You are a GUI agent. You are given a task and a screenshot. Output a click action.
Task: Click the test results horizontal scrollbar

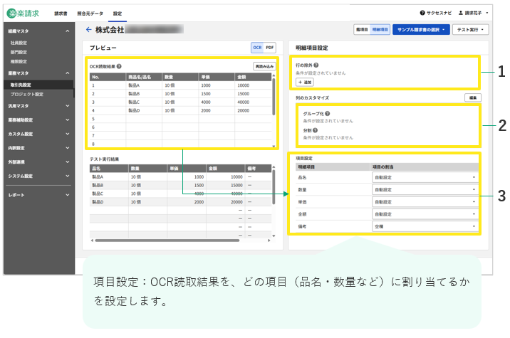[167, 241]
